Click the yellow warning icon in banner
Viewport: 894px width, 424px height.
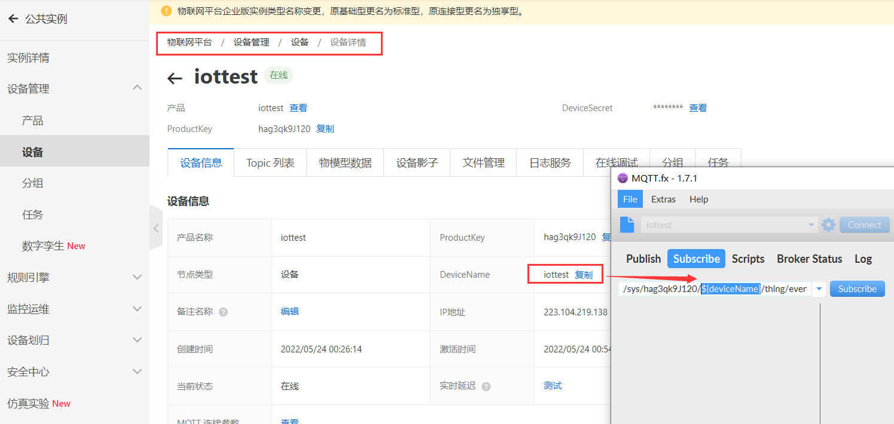tap(166, 11)
